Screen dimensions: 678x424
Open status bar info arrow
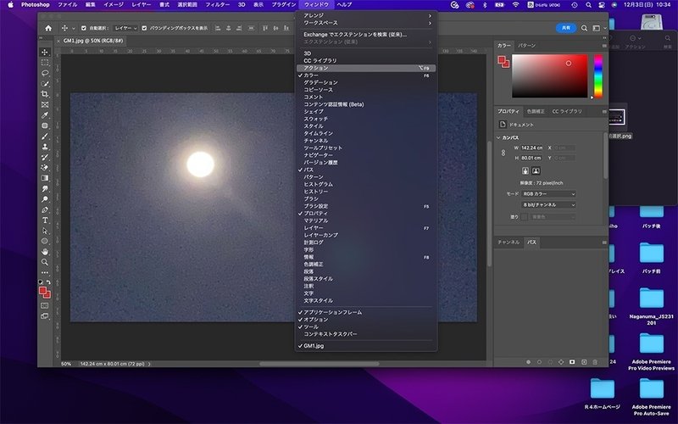[x=150, y=364]
